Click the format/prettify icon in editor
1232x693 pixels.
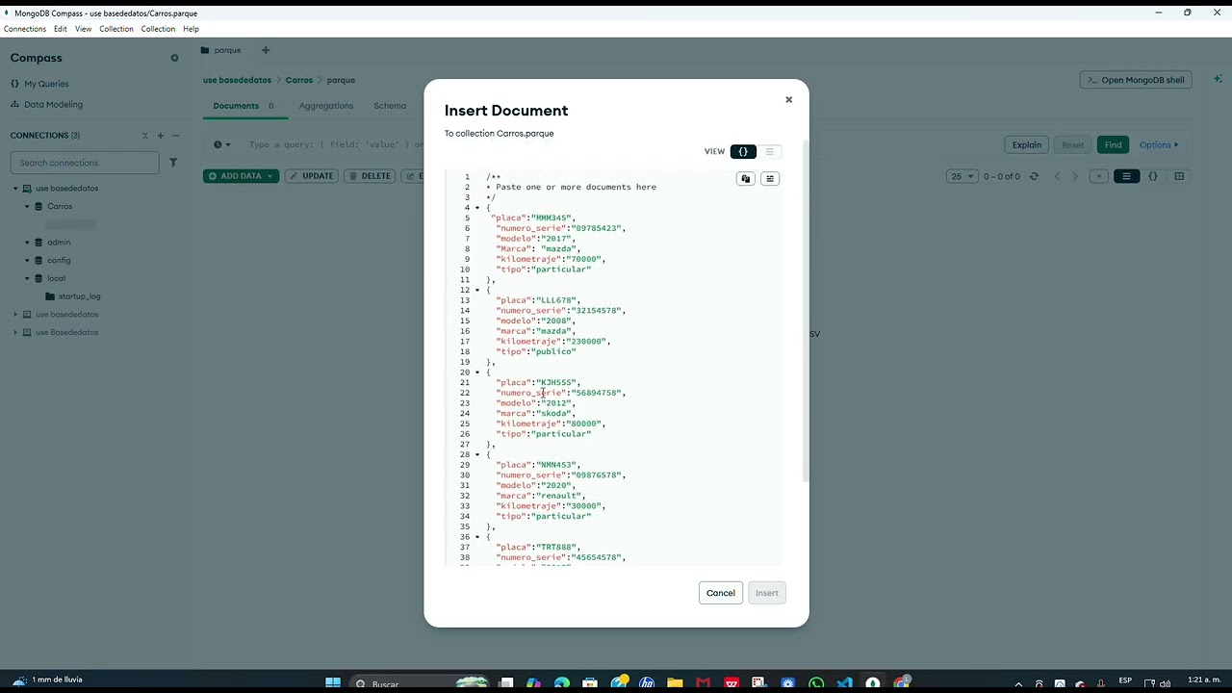[770, 178]
